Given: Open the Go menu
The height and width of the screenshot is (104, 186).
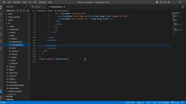Looking at the screenshot, I should click(30, 2).
